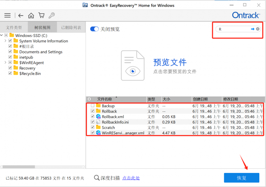Select the #根目录 folder in tree
This screenshot has height=187, width=266.
click(27, 46)
